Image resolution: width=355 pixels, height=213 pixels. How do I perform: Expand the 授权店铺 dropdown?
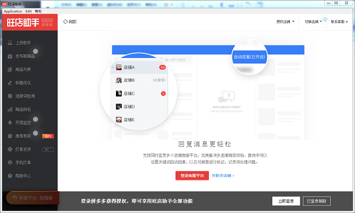coord(285,22)
